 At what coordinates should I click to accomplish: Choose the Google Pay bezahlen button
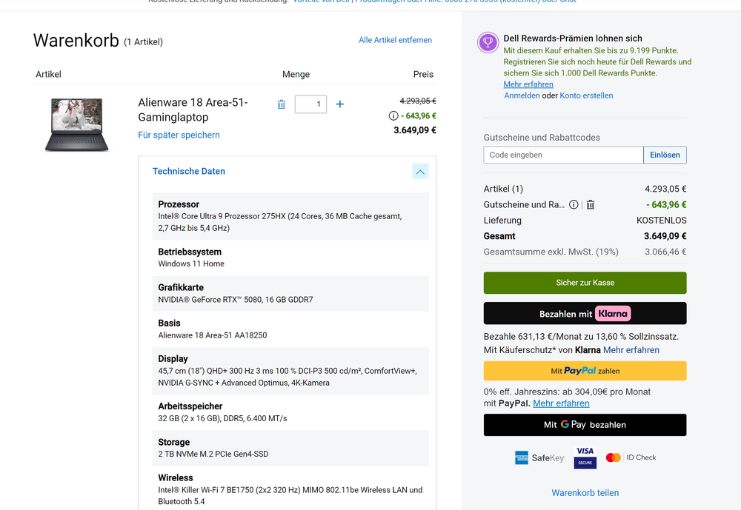point(585,425)
